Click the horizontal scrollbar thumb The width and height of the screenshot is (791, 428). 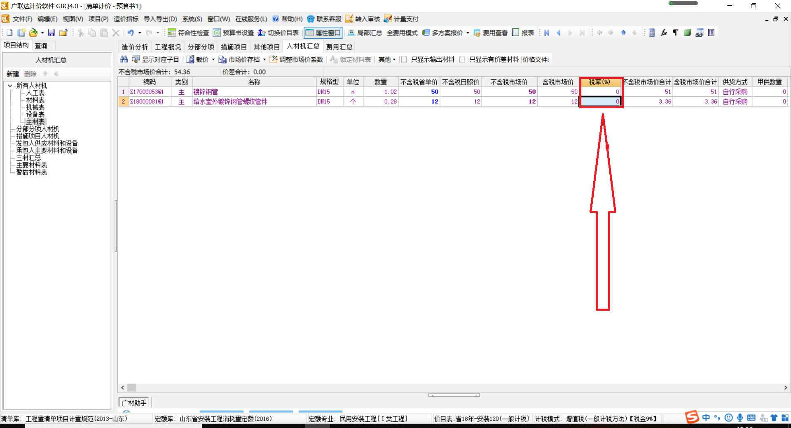pos(131,388)
